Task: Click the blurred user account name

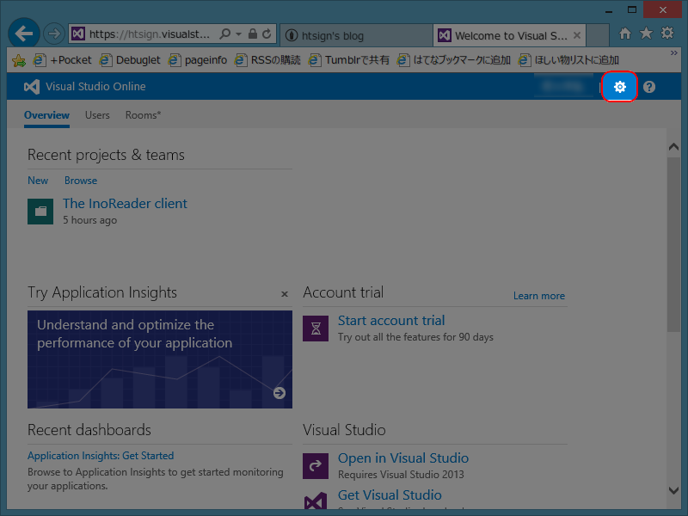Action: pos(562,87)
